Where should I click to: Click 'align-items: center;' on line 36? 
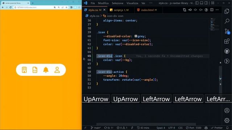click(120, 21)
